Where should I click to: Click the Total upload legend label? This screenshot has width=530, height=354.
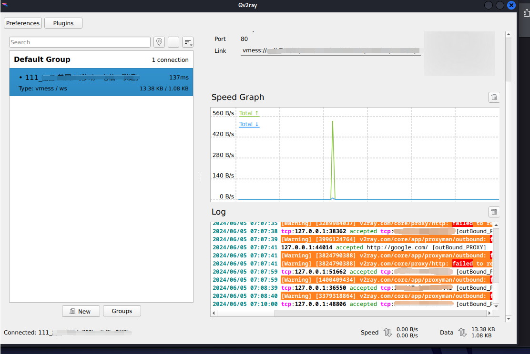pos(249,113)
